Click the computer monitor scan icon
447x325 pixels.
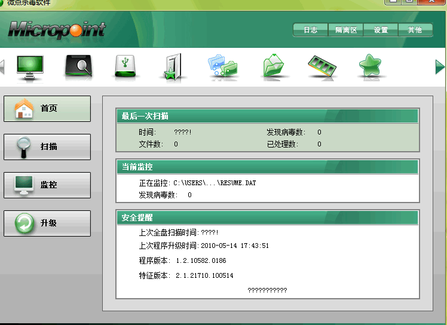point(30,68)
